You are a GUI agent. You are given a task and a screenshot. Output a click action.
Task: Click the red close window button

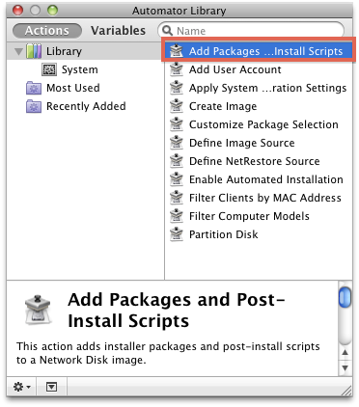point(18,11)
